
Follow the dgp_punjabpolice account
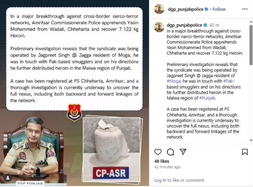tap(219, 9)
